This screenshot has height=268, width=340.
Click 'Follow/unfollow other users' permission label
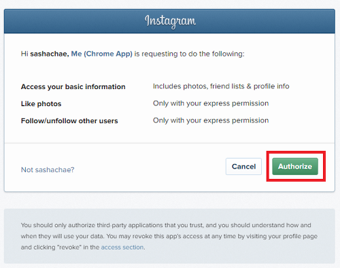69,121
